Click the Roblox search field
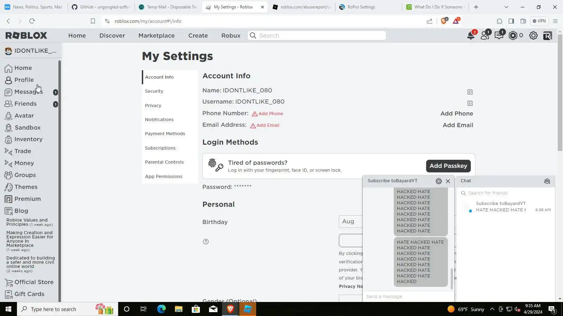Screen dimensions: 563x316 317,35
